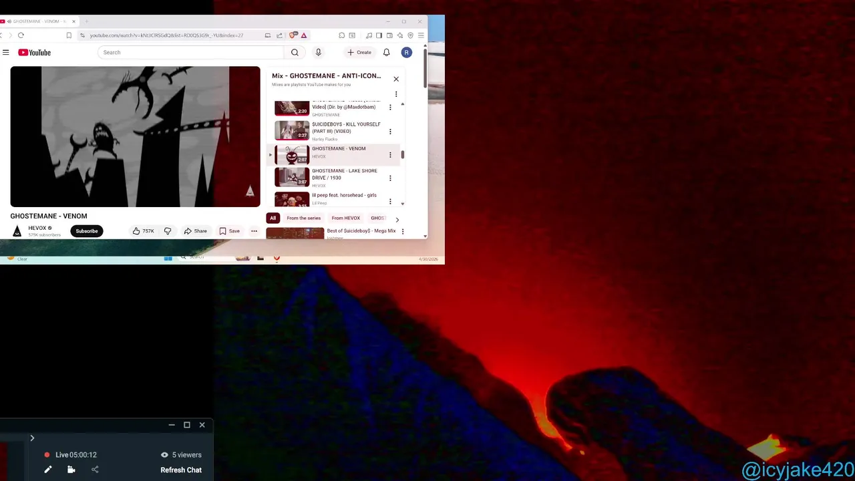The height and width of the screenshot is (481, 855).
Task: Open Windows Start button on taskbar
Action: coord(168,258)
